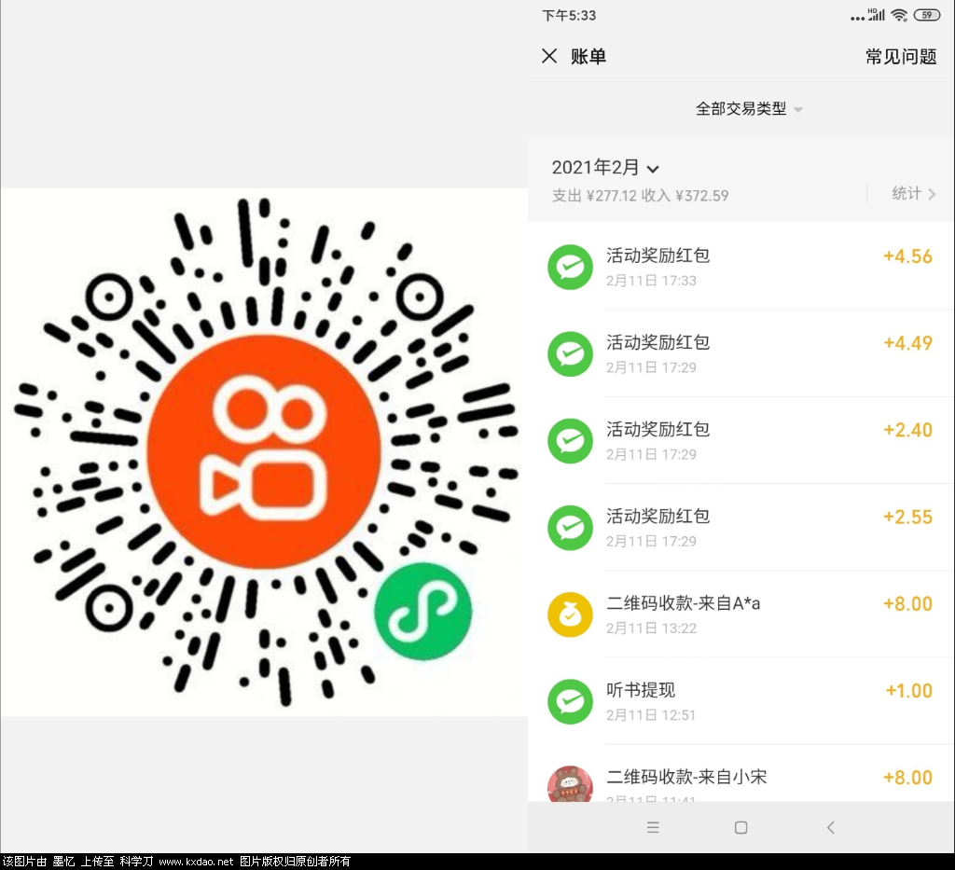Tap green WeChat icon beside the 17:33 red packet
This screenshot has height=870, width=955.
click(x=570, y=267)
